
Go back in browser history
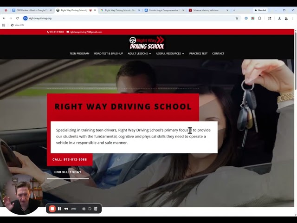pos(4,18)
